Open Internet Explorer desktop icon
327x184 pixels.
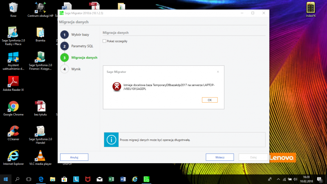pyautogui.click(x=13, y=157)
